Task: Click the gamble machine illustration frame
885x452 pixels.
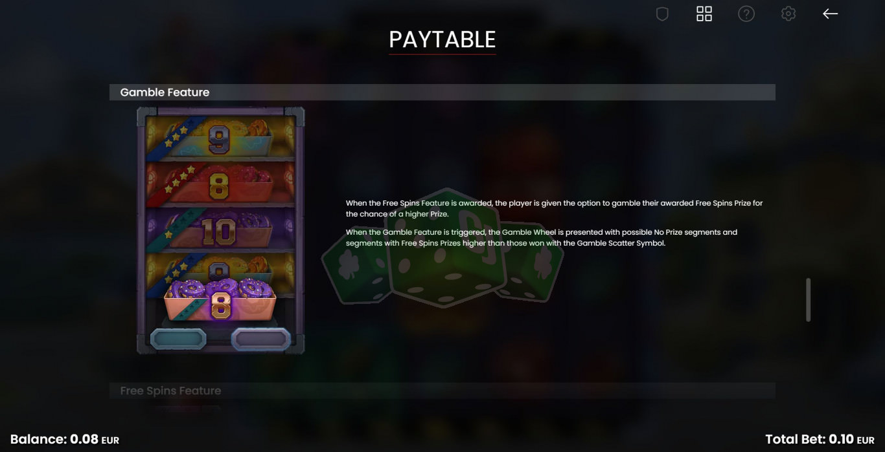Action: tap(220, 230)
